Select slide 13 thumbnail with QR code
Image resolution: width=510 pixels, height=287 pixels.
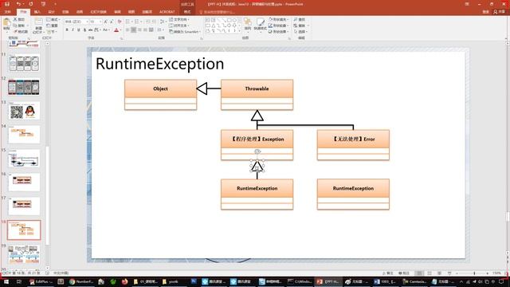point(24,111)
